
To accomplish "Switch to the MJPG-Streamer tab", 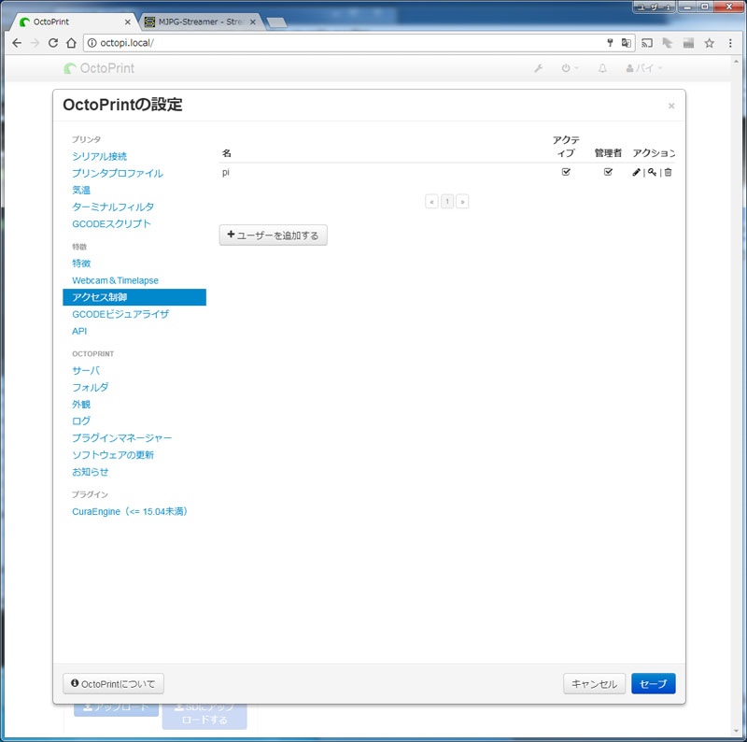I will coord(199,21).
